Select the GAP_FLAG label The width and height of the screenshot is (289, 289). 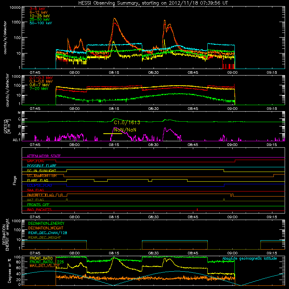tap(35, 161)
